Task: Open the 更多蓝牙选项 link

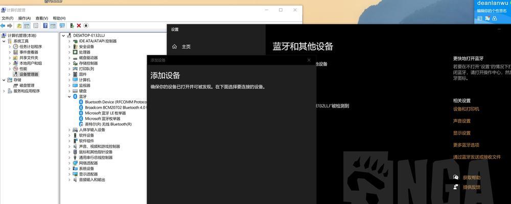Action: coord(466,145)
